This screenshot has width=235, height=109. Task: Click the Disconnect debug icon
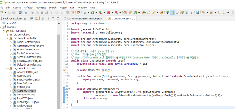tap(47, 13)
